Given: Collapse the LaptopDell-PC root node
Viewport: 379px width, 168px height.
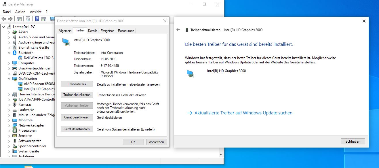Looking at the screenshot, I should (4, 27).
